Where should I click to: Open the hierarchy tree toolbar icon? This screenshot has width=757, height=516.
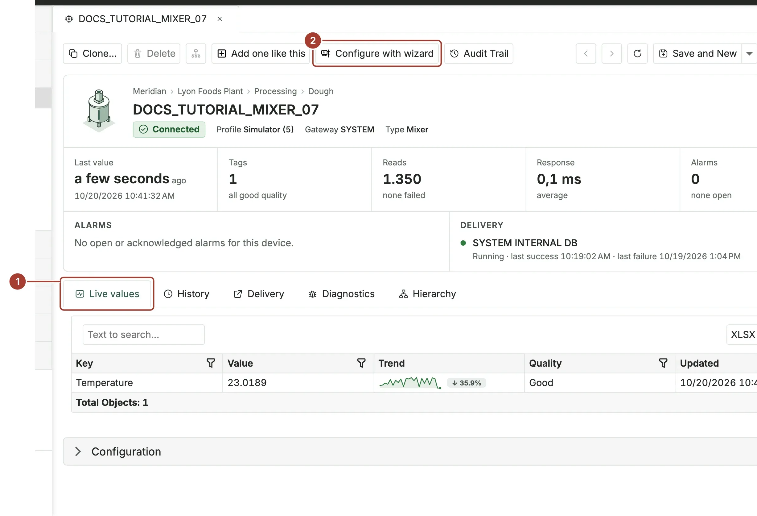196,53
